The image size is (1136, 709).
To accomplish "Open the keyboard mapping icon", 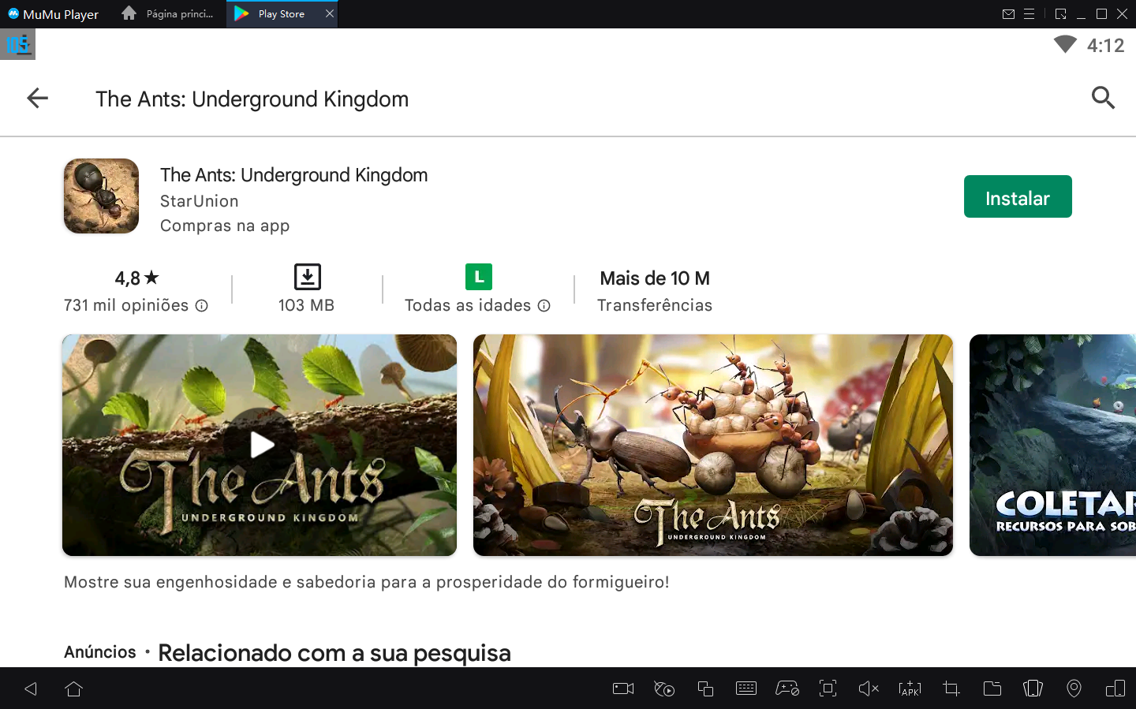I will tap(746, 688).
